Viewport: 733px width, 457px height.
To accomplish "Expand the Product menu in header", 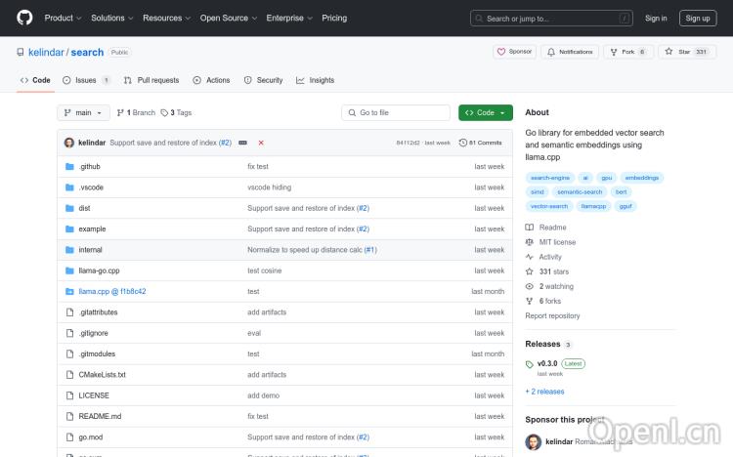I will [x=63, y=18].
